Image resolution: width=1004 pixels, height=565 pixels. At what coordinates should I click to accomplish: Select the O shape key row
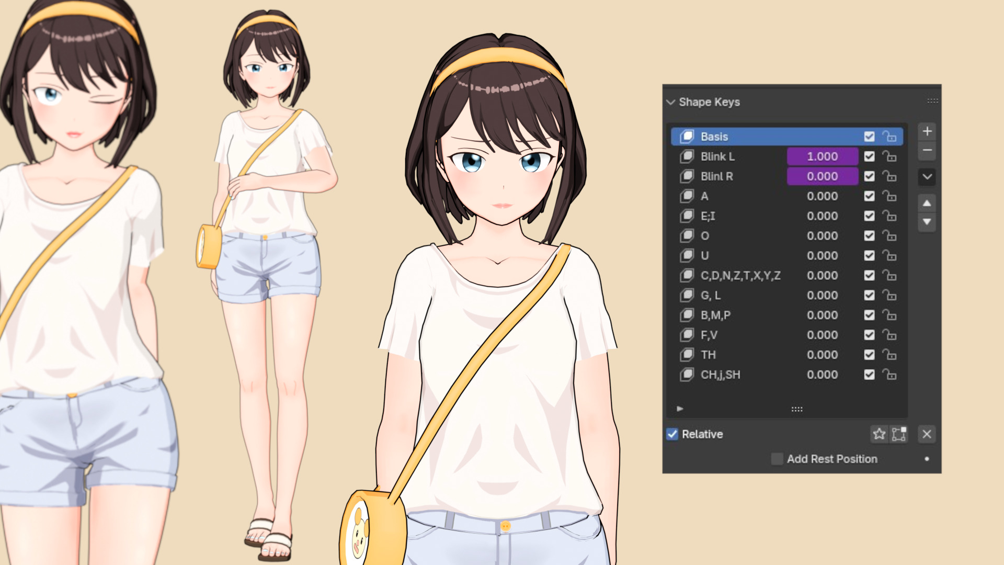click(786, 236)
